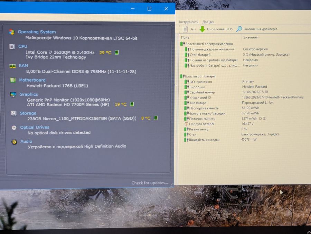
Task: Open the Motherboard section link
Action: [x=32, y=80]
